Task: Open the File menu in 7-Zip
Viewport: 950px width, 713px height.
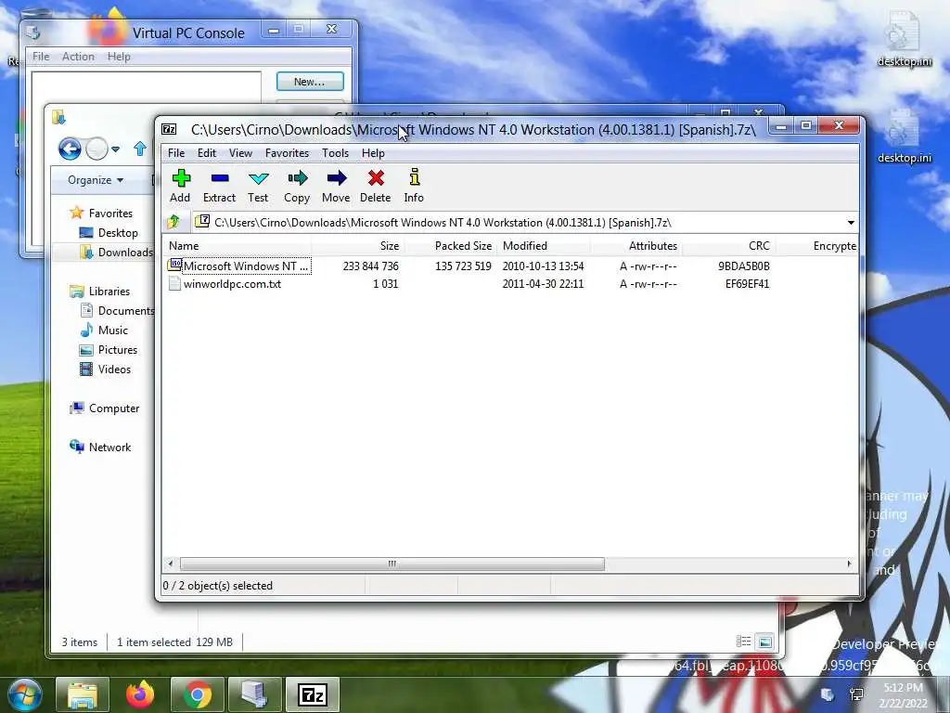Action: [x=176, y=153]
